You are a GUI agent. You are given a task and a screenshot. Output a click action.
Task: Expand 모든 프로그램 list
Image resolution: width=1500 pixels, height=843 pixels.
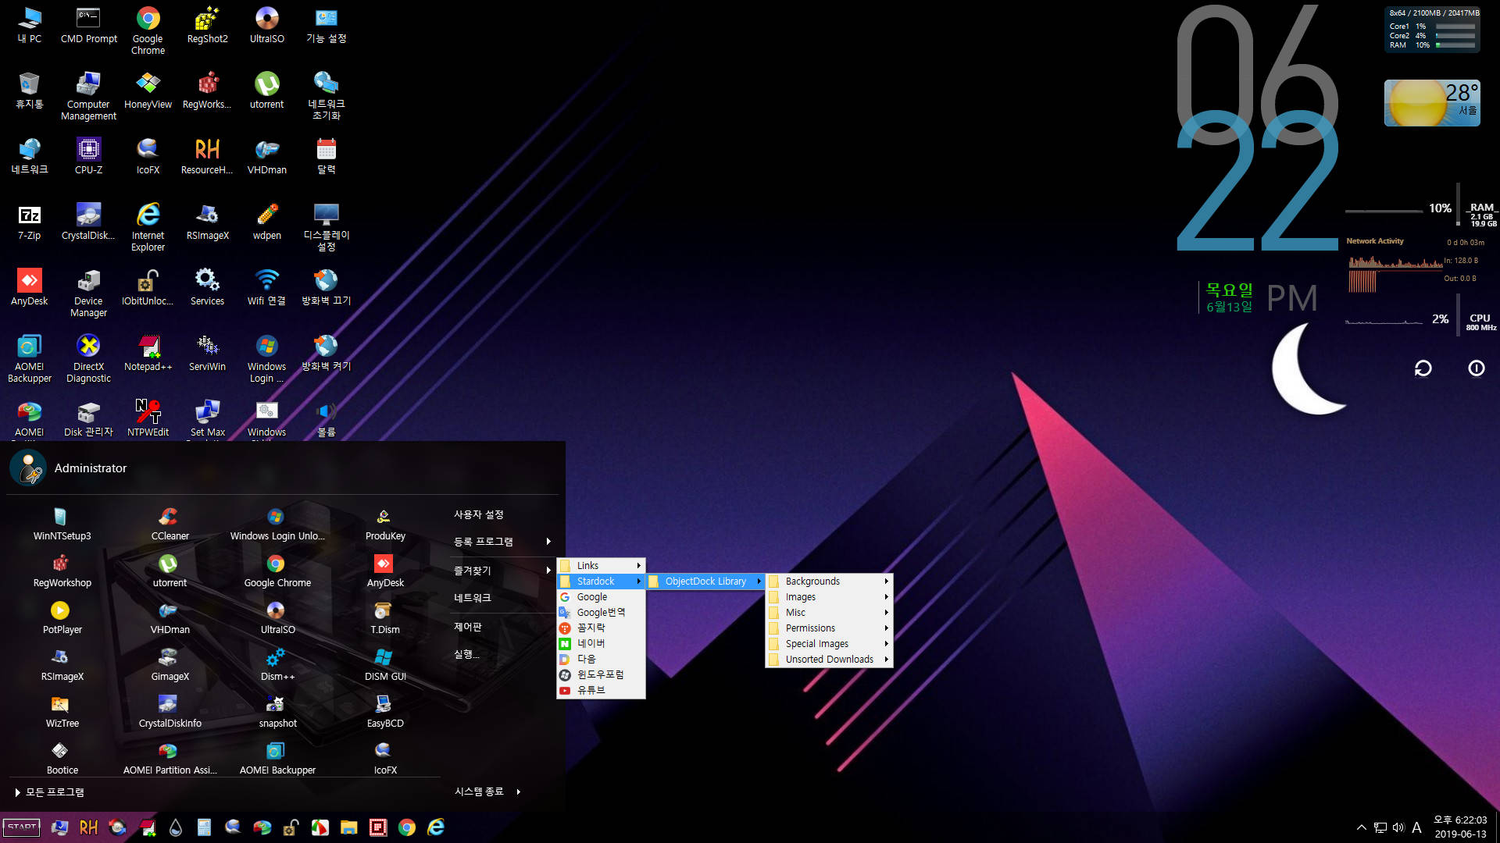[x=49, y=792]
